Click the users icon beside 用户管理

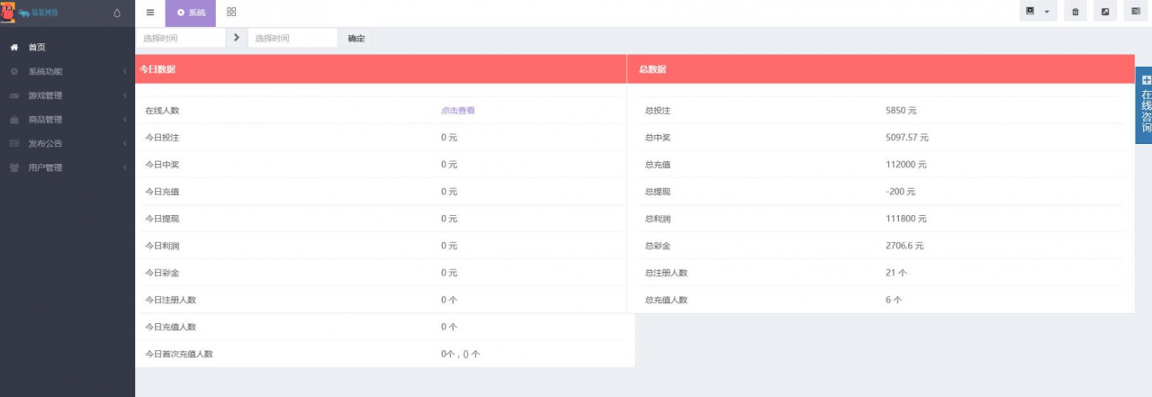pyautogui.click(x=13, y=167)
